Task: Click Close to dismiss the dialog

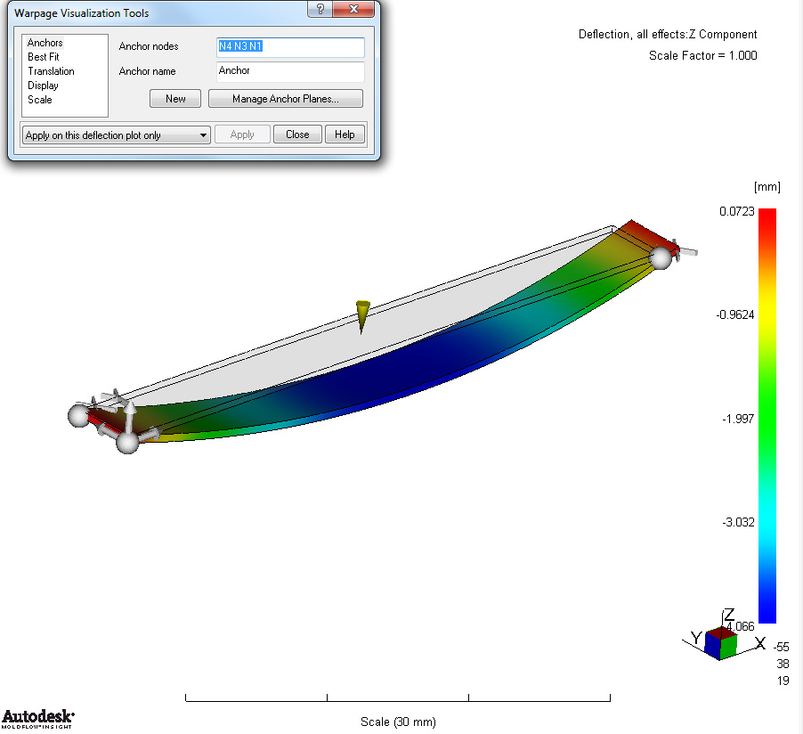Action: point(298,135)
